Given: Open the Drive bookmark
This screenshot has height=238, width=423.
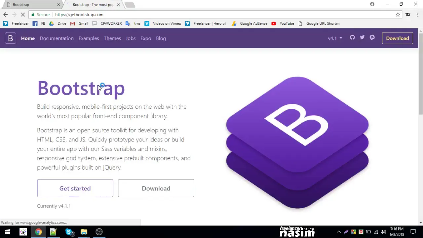Looking at the screenshot, I should (x=58, y=23).
